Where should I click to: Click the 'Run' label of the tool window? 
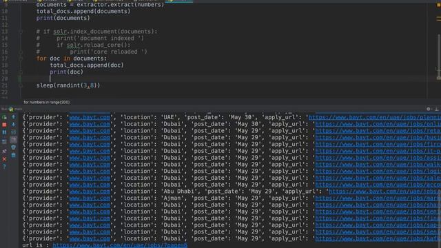click(4, 109)
